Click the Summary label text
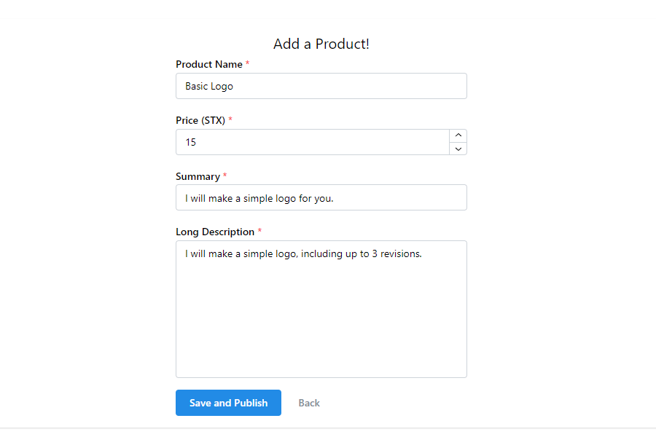The height and width of the screenshot is (437, 656). pyautogui.click(x=198, y=176)
